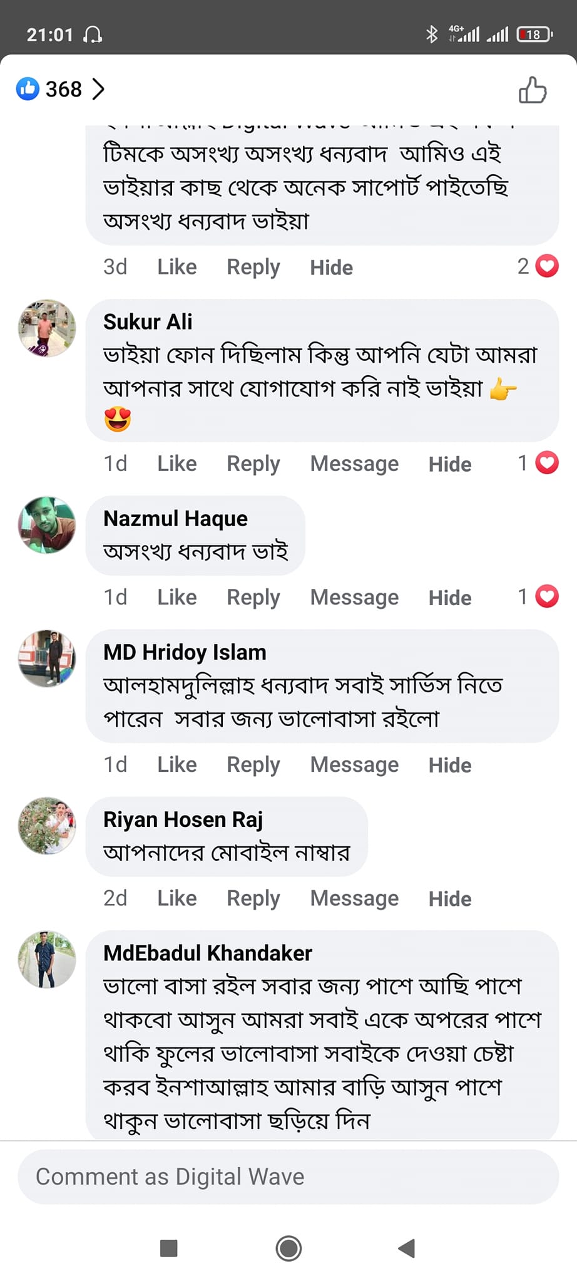The height and width of the screenshot is (1283, 577).
Task: Open Nazmul Haque's profile name link
Action: [175, 519]
